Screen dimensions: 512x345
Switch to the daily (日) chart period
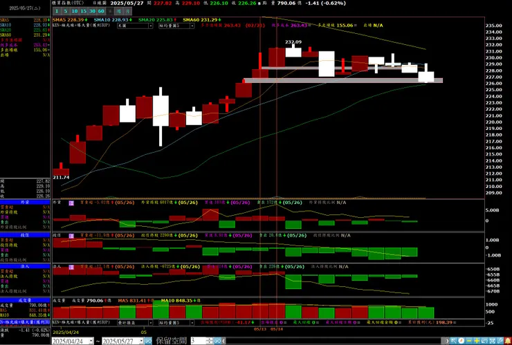click(110, 11)
